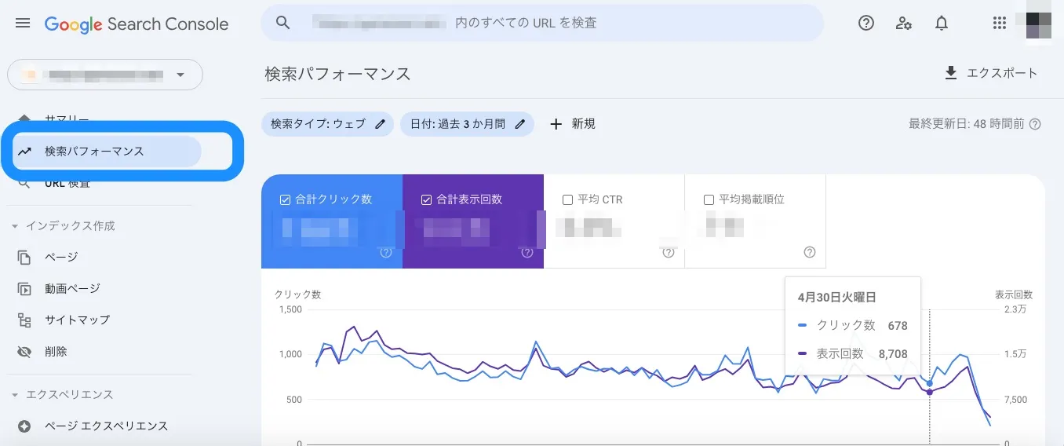Open the Google apps grid
This screenshot has width=1064, height=446.
[x=1000, y=23]
